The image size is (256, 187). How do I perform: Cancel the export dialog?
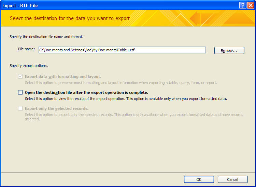pos(233,180)
